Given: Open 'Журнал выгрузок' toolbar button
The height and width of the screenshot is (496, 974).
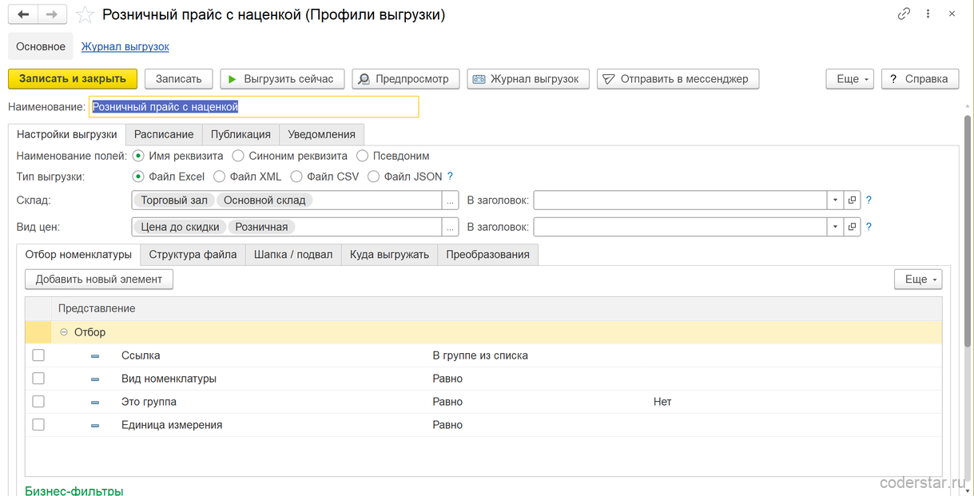Looking at the screenshot, I should coord(528,78).
